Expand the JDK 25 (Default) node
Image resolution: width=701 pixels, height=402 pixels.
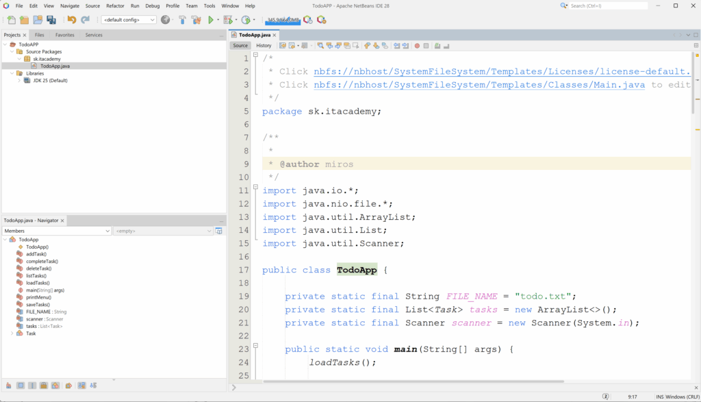(x=20, y=81)
